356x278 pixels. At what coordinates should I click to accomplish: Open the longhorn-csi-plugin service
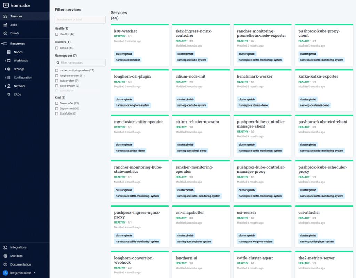[x=140, y=90]
